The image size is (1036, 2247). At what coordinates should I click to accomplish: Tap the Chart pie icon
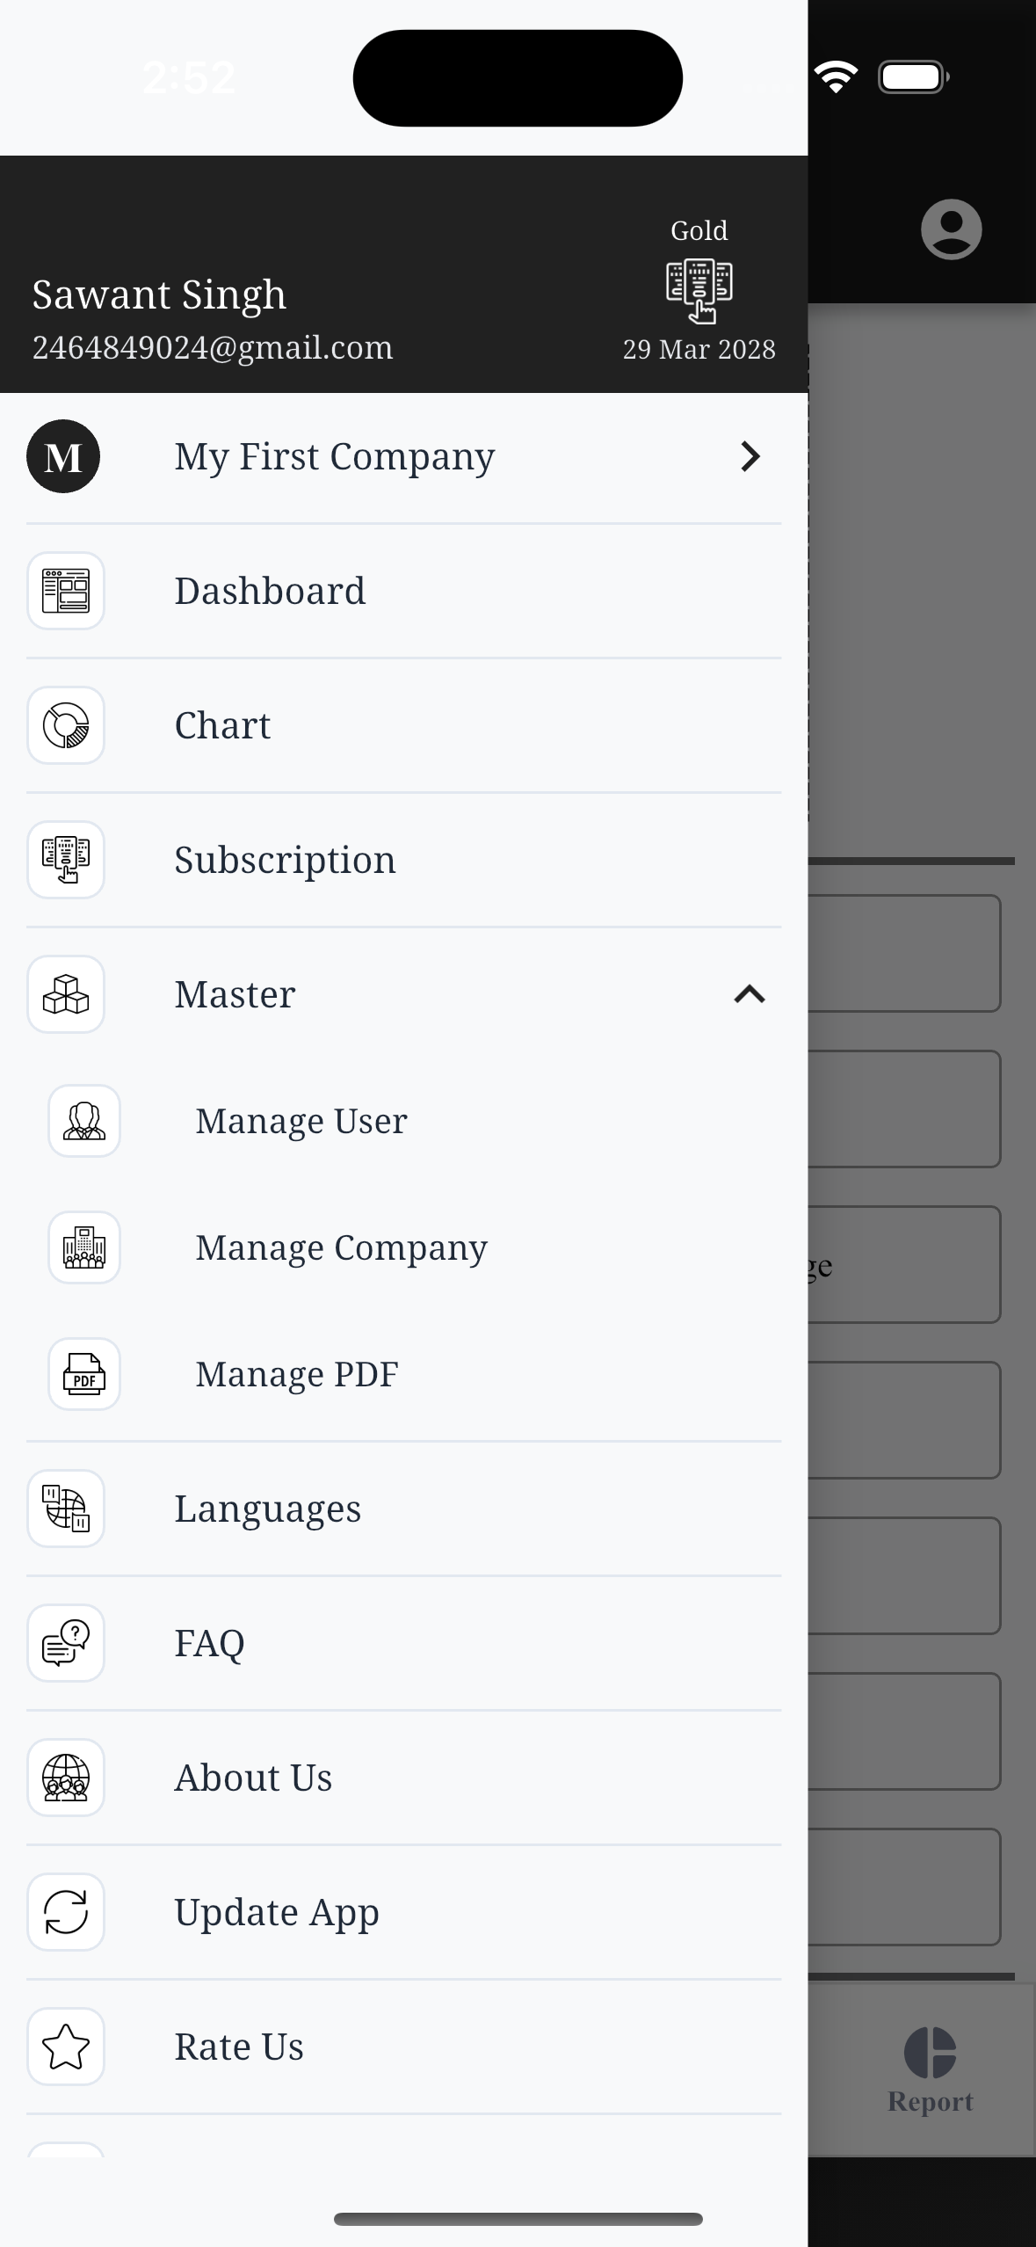coord(66,725)
